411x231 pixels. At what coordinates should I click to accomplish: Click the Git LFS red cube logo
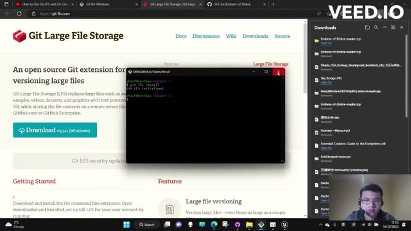pos(19,36)
